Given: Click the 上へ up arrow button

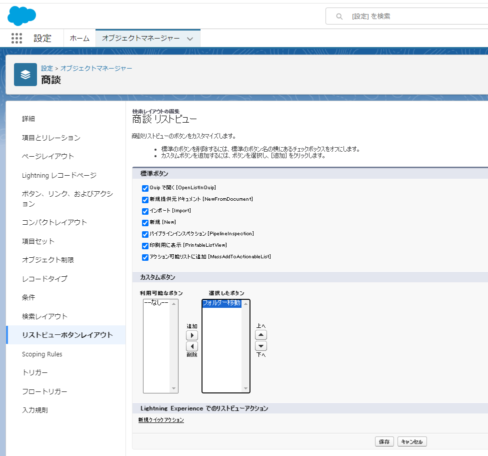Looking at the screenshot, I should pyautogui.click(x=261, y=335).
